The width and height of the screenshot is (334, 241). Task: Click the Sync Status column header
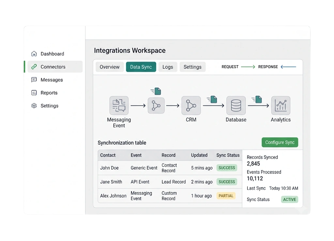[228, 155]
